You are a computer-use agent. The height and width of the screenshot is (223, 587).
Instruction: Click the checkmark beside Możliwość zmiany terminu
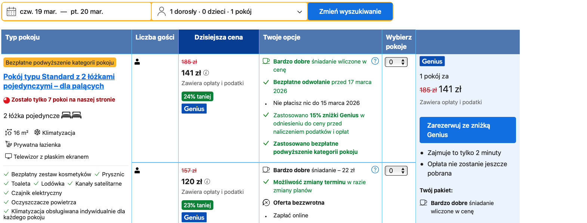click(266, 182)
